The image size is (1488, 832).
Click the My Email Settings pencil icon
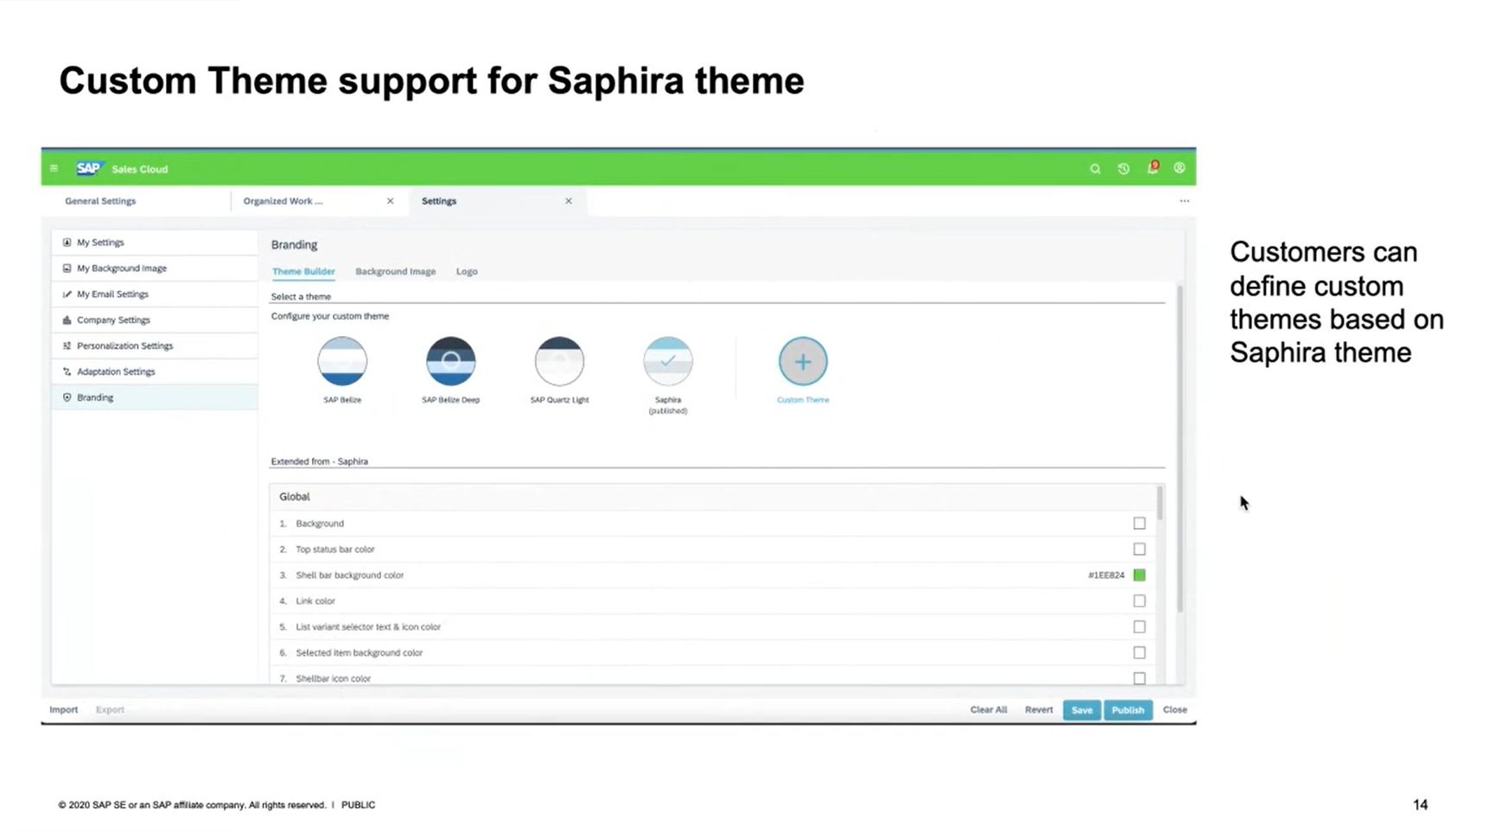coord(67,295)
